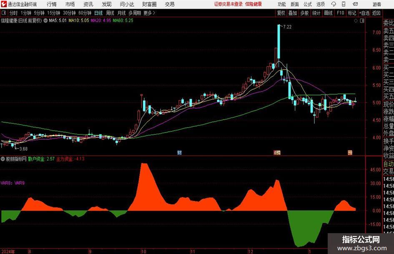Click the headset customer service icon
394x254 pixels.
334,4
